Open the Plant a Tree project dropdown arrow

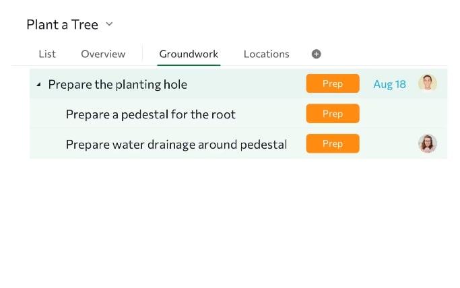click(109, 24)
